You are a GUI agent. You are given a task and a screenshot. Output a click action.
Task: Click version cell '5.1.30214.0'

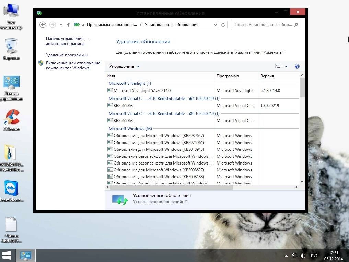270,91
